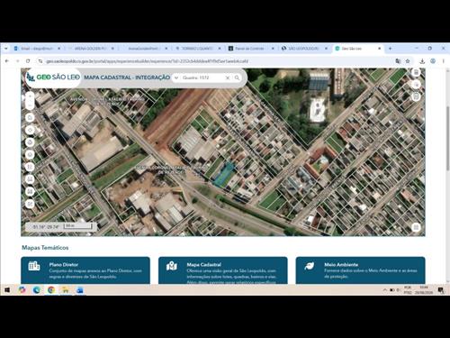Click the second right-side map widget icon
This screenshot has width=450, height=338.
[416, 85]
